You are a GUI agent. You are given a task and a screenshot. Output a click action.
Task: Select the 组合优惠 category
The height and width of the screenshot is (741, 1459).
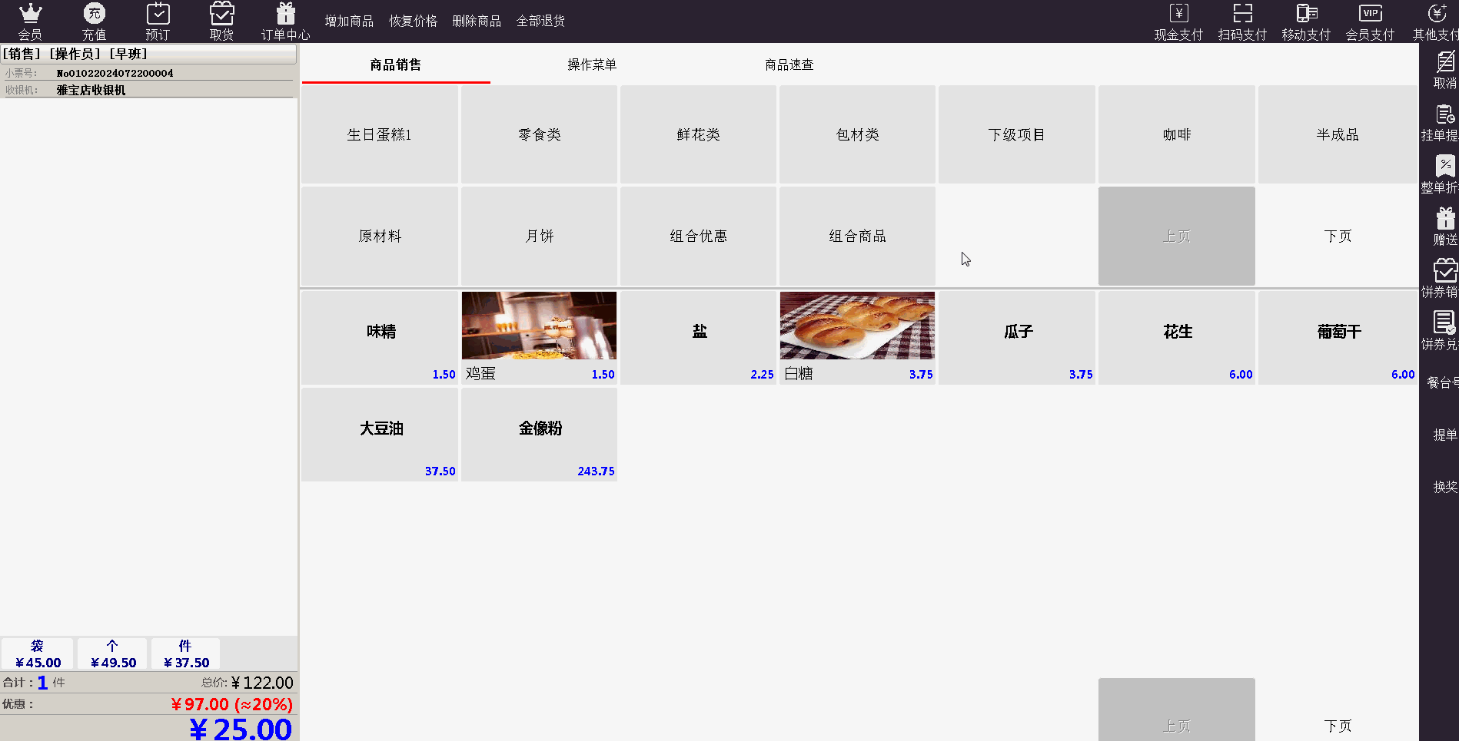click(698, 236)
